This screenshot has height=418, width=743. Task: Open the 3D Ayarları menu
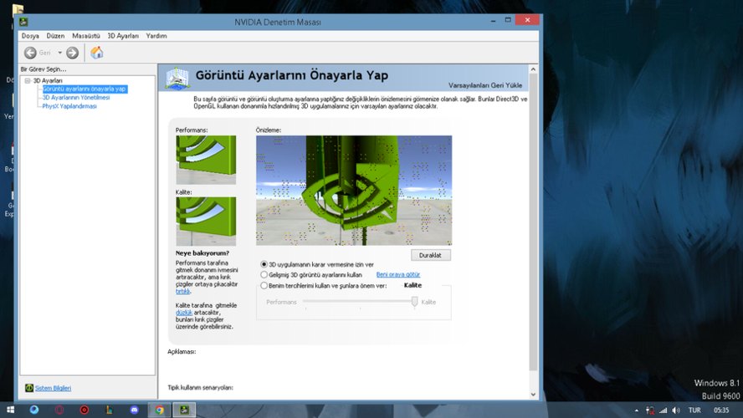pyautogui.click(x=123, y=35)
